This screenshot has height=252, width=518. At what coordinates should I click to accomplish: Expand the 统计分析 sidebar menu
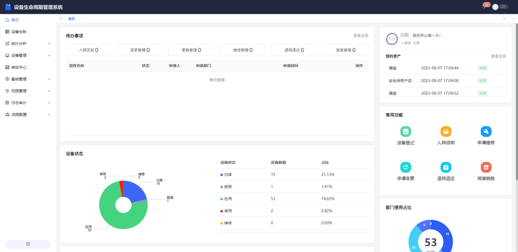[x=28, y=43]
